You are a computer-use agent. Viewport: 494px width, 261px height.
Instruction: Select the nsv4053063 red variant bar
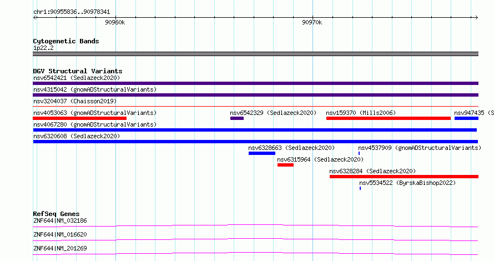click(80, 118)
